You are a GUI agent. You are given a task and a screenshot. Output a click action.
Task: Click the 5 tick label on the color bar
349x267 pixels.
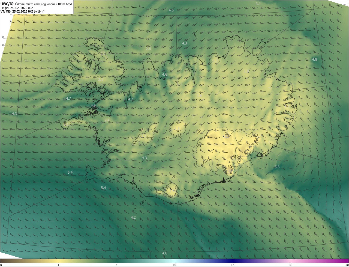(116, 265)
